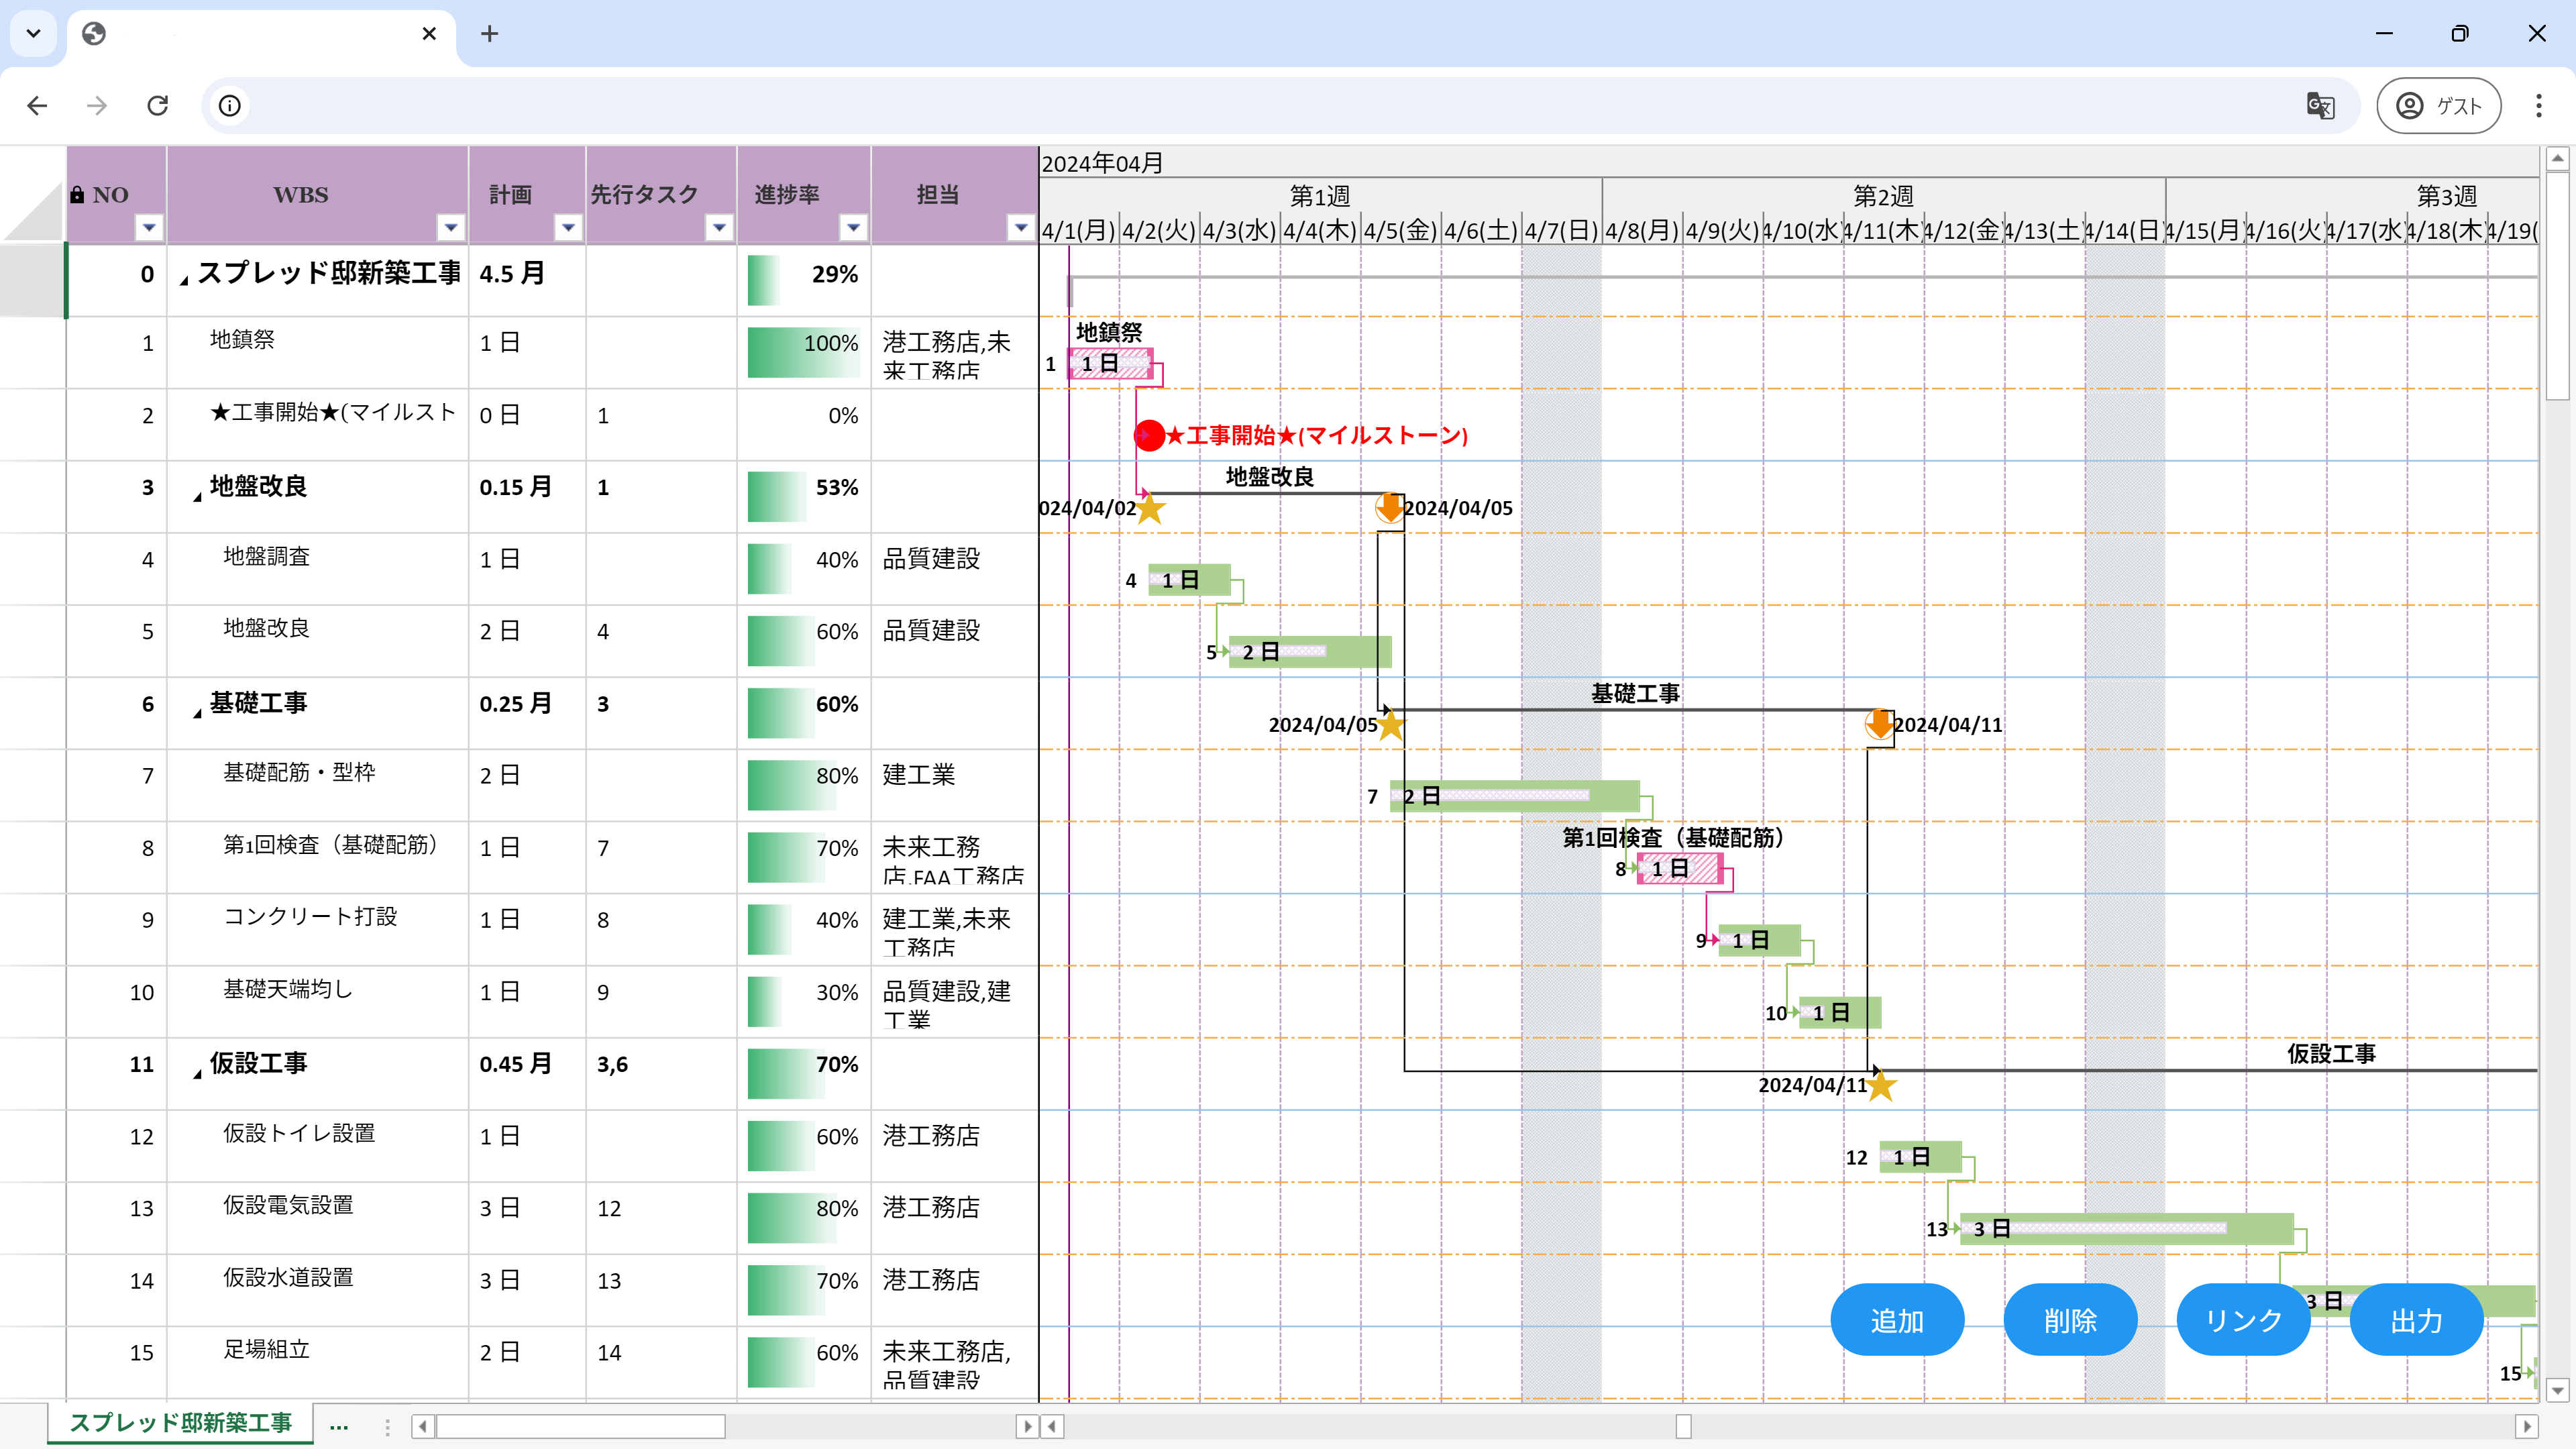Click the vertical scroll down arrow

tap(2557, 1390)
